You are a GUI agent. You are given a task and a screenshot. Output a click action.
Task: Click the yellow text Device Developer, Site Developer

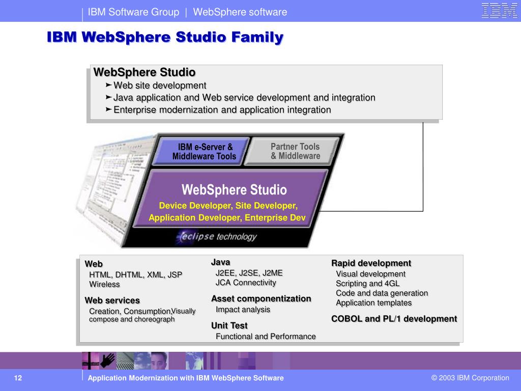tap(228, 206)
